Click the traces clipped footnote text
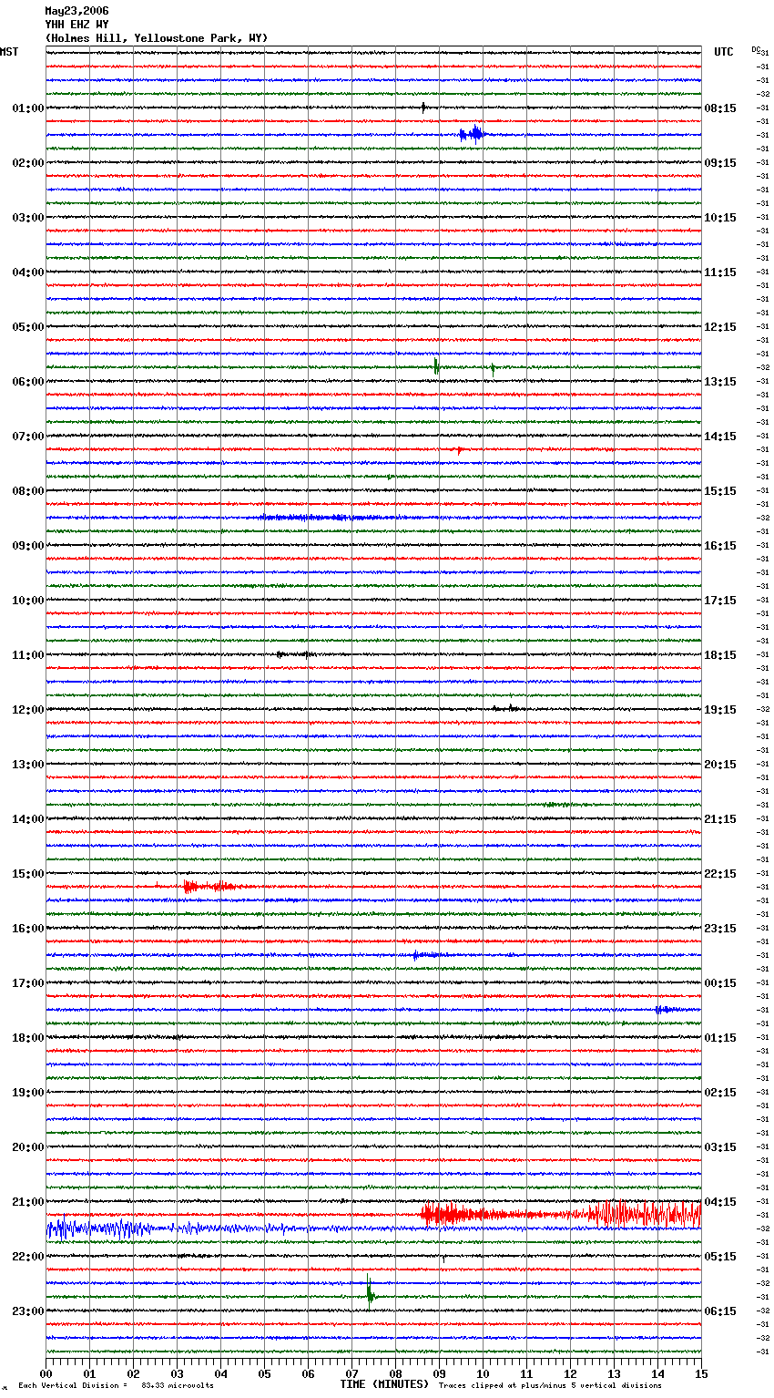The height and width of the screenshot is (1398, 774). click(x=550, y=1386)
